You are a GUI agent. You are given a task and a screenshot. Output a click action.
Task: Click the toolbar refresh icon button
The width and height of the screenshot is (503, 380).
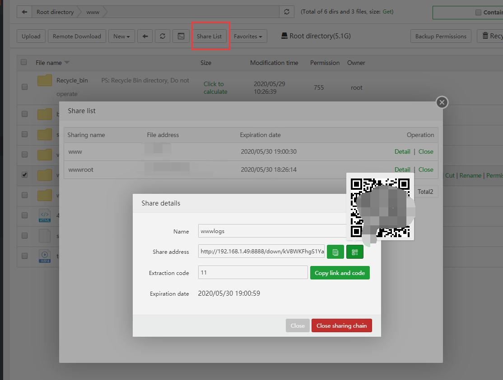coord(163,37)
